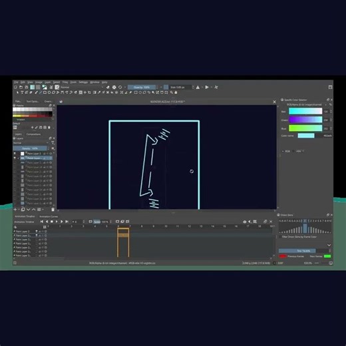Select the Rectangle shape tool
The image size is (346, 346).
(45, 92)
